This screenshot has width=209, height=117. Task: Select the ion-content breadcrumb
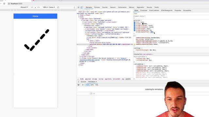pos(117,79)
